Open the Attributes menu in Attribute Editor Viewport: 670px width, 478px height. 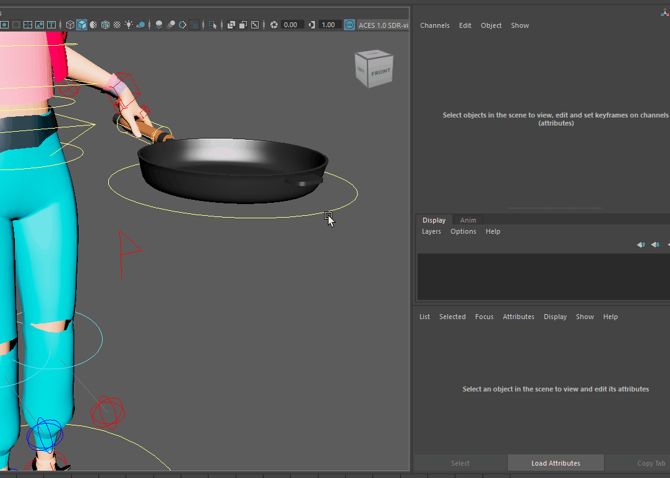(x=518, y=317)
